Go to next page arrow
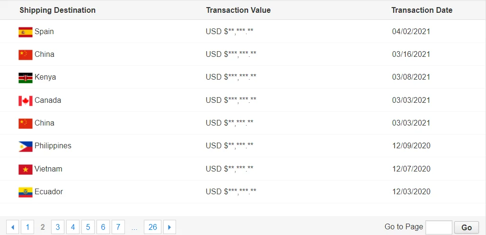486x235 pixels. (169, 227)
